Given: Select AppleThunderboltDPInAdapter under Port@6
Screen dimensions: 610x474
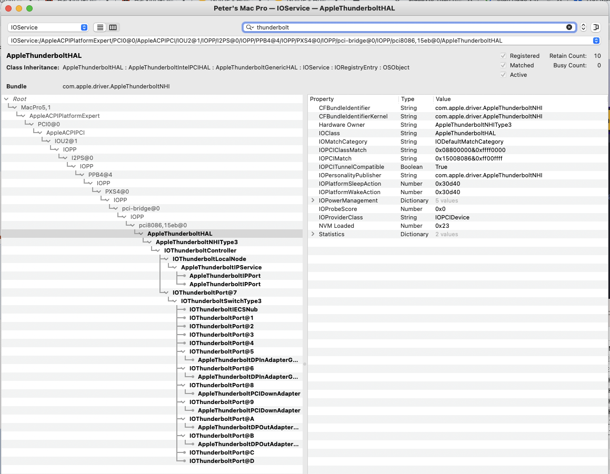Looking at the screenshot, I should pyautogui.click(x=248, y=377).
